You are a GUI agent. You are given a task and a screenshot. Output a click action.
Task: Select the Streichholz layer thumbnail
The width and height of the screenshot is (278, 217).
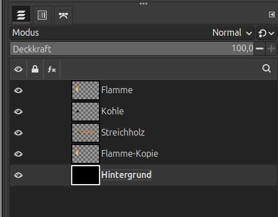pyautogui.click(x=86, y=133)
